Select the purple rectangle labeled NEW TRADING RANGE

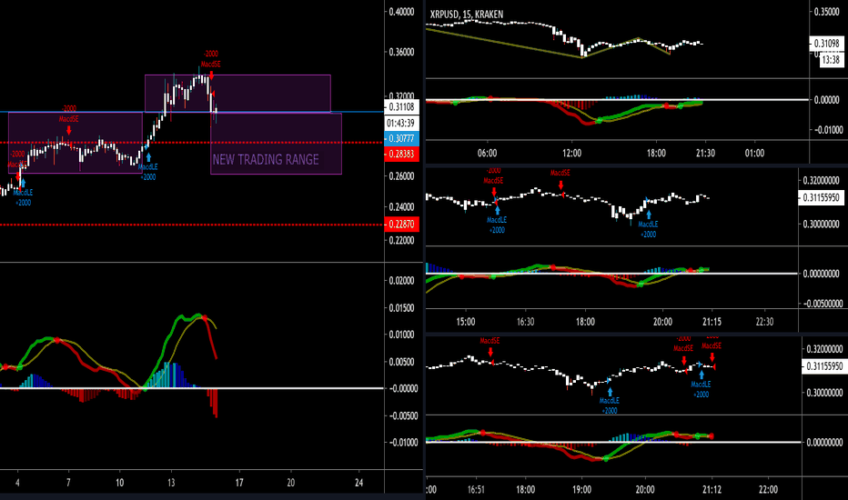(276, 144)
